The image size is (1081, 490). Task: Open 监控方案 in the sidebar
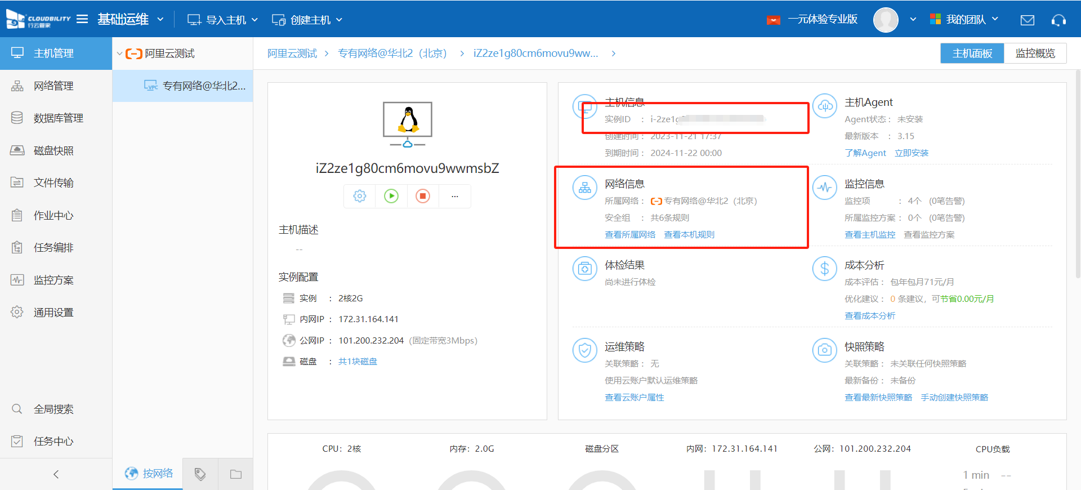click(x=56, y=280)
